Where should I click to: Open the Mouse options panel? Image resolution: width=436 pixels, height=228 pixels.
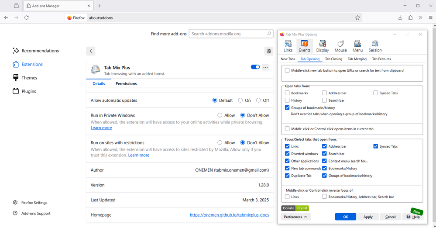(340, 46)
